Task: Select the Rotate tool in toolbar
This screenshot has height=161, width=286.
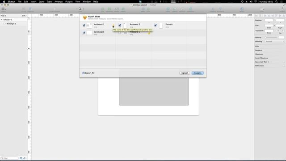Action: coord(117,9)
